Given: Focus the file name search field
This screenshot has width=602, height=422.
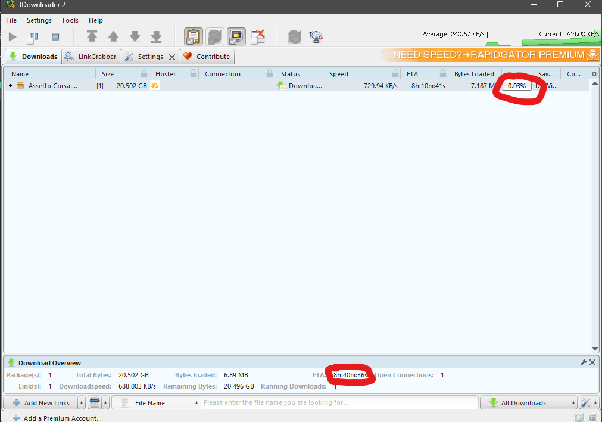Looking at the screenshot, I should [339, 402].
